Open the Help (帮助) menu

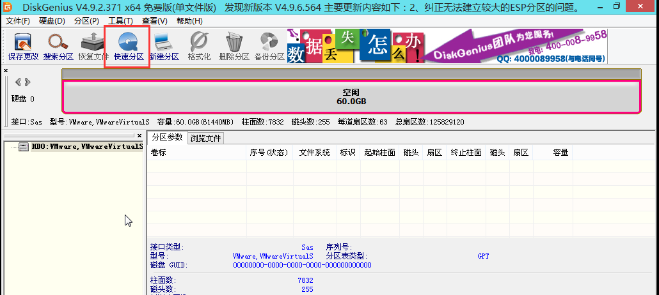(189, 21)
